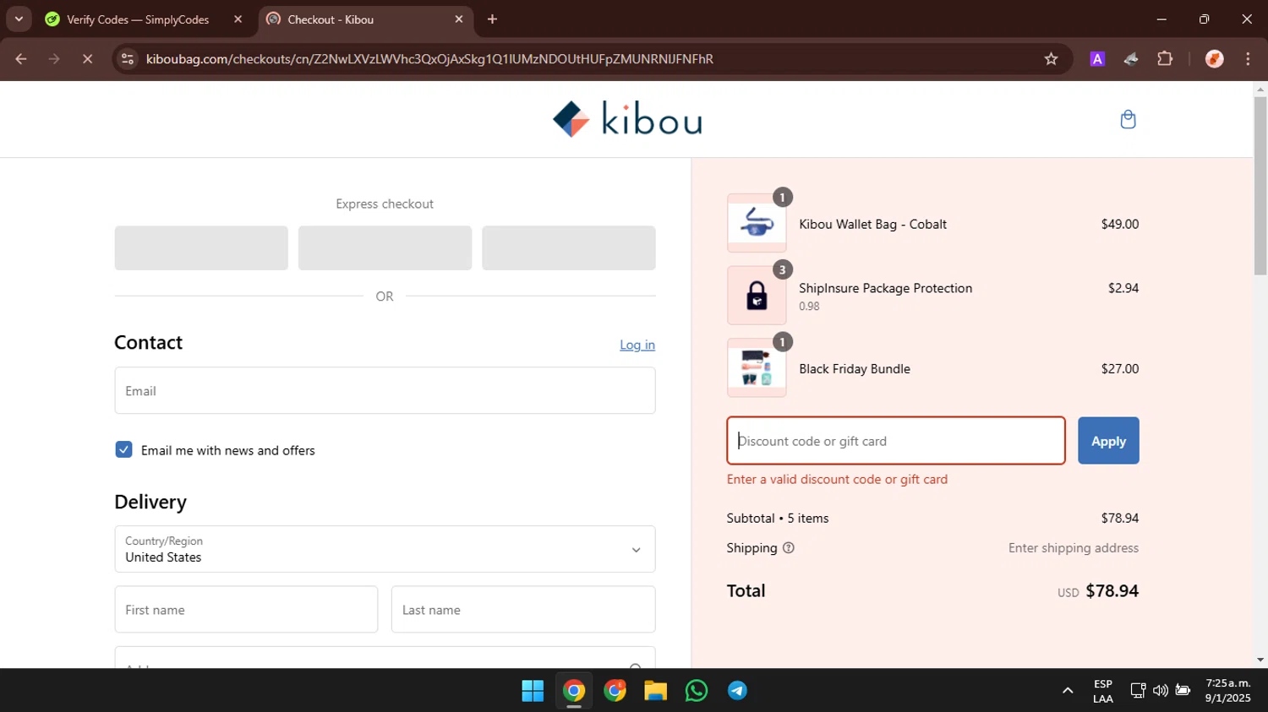Open Windows Start menu
The height and width of the screenshot is (712, 1268).
(533, 691)
